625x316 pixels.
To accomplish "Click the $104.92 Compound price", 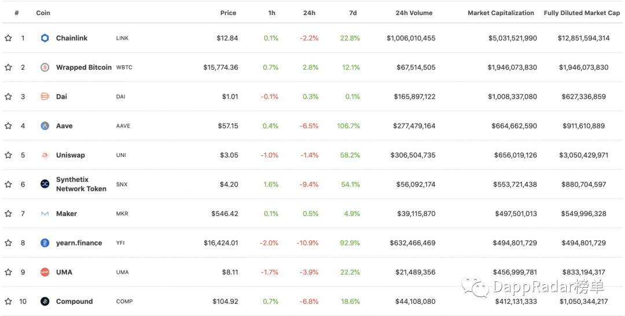I will (225, 302).
